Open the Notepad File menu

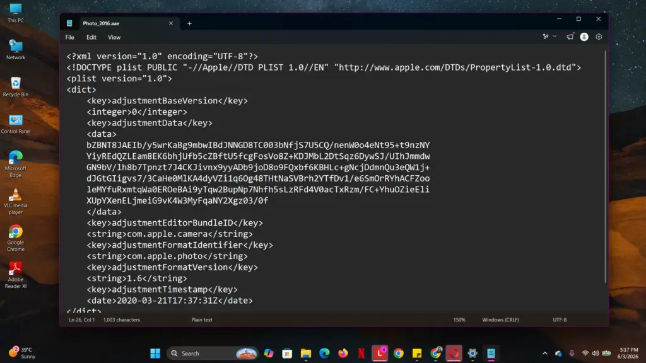(69, 37)
